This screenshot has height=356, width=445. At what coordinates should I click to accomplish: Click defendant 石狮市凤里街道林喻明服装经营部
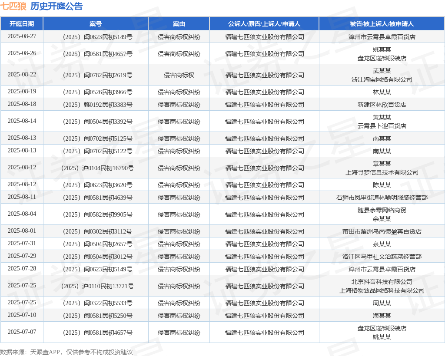[382, 198]
